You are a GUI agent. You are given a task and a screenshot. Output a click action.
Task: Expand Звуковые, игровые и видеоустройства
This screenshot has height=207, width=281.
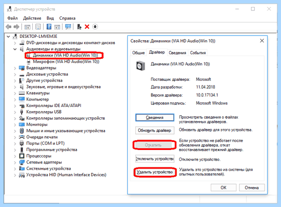(x=15, y=87)
